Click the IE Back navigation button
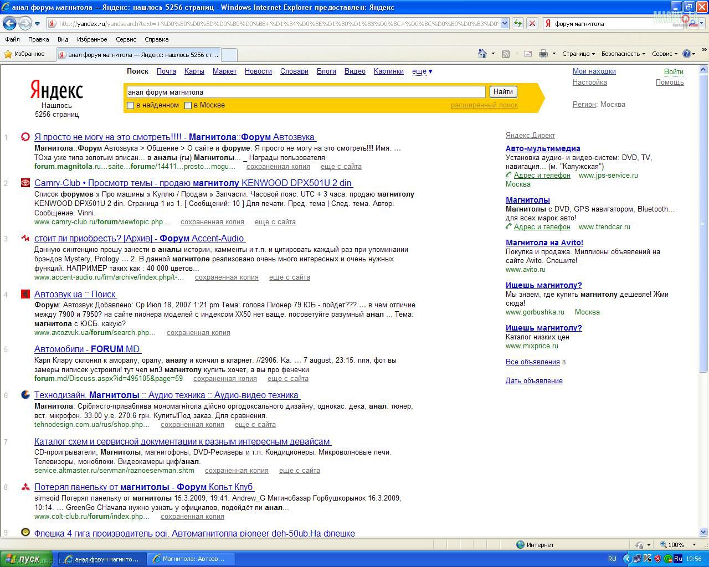 pyautogui.click(x=10, y=23)
